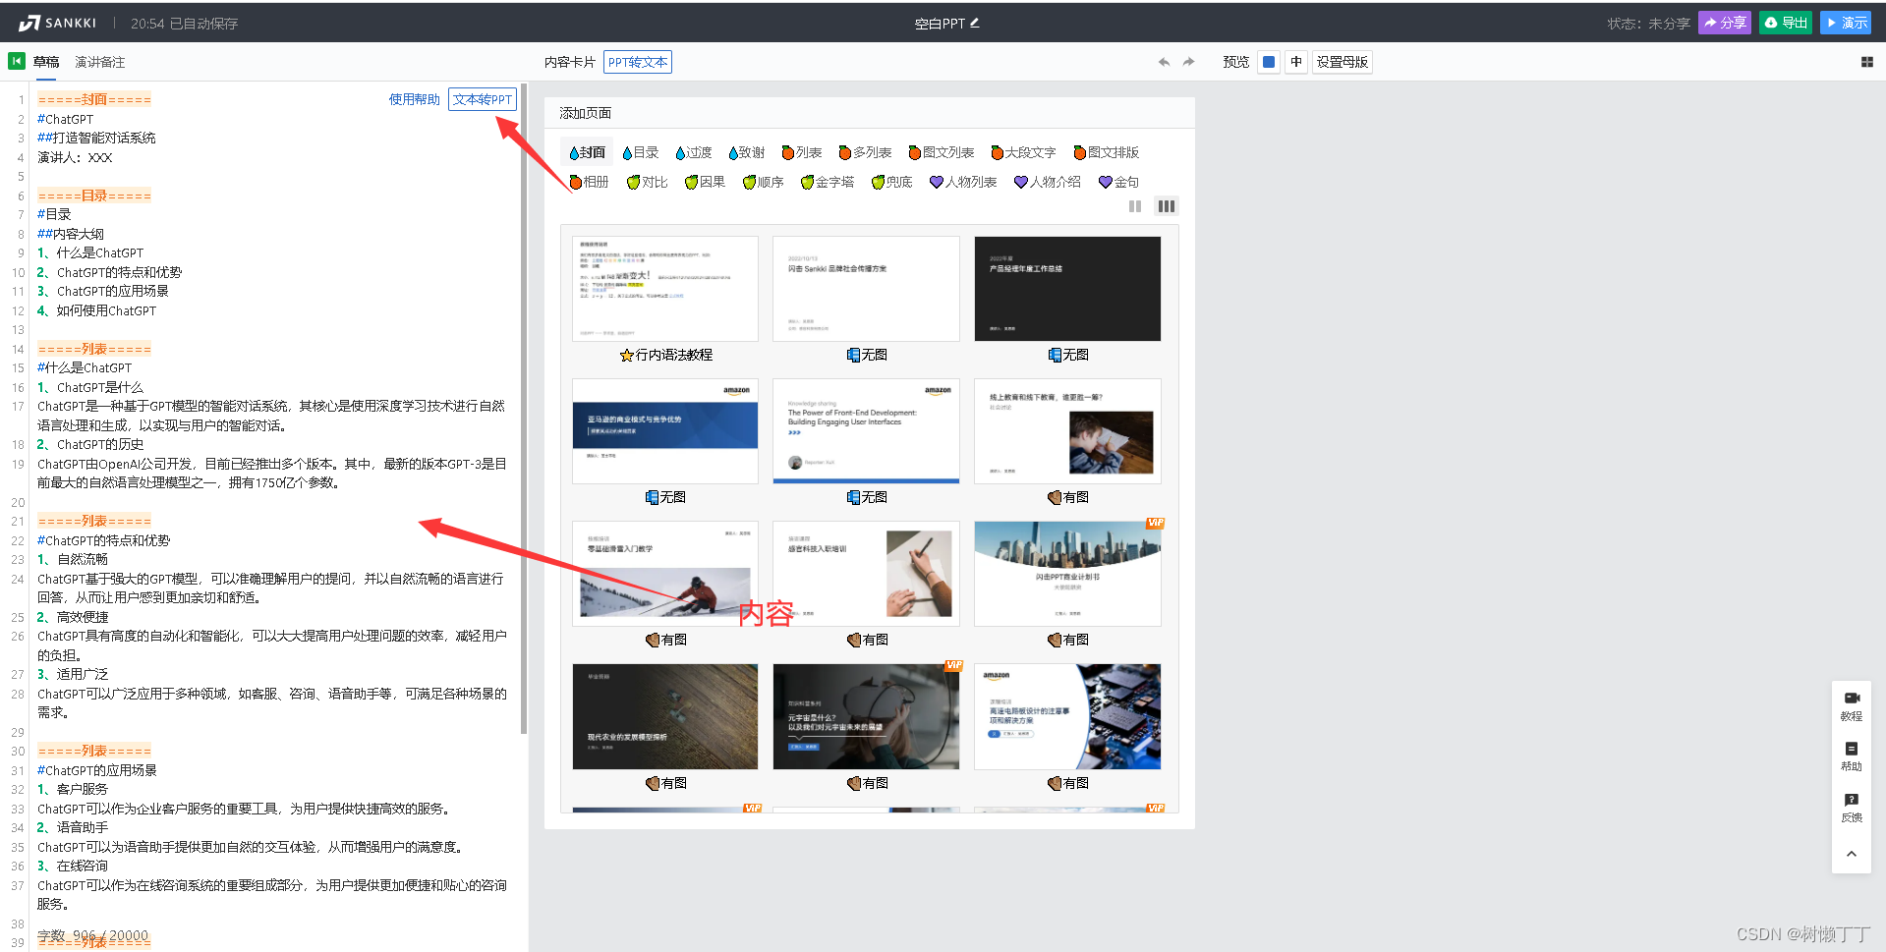The image size is (1886, 952).
Task: Collapse the left panel with green arrow icon
Action: coord(17,61)
